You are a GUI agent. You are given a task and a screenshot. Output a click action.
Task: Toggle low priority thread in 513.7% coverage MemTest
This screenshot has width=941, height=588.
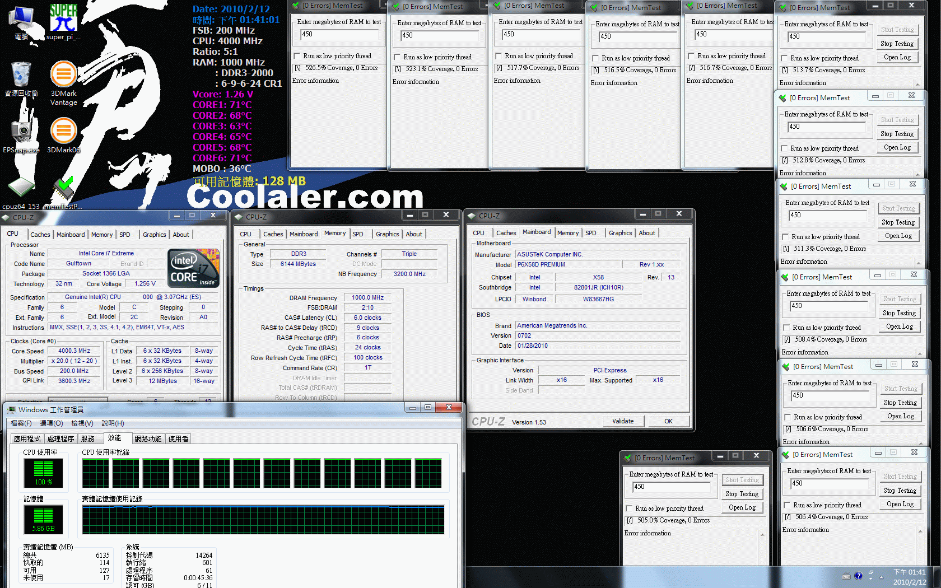point(785,59)
